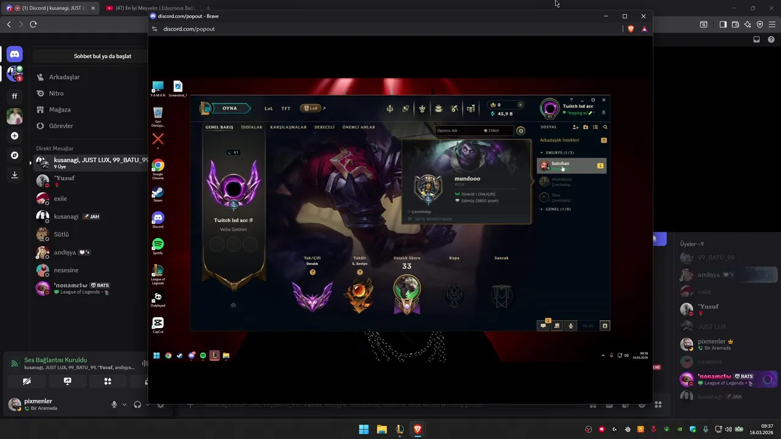Image resolution: width=781 pixels, height=439 pixels.
Task: Start screen share in voice panel
Action: click(x=67, y=381)
